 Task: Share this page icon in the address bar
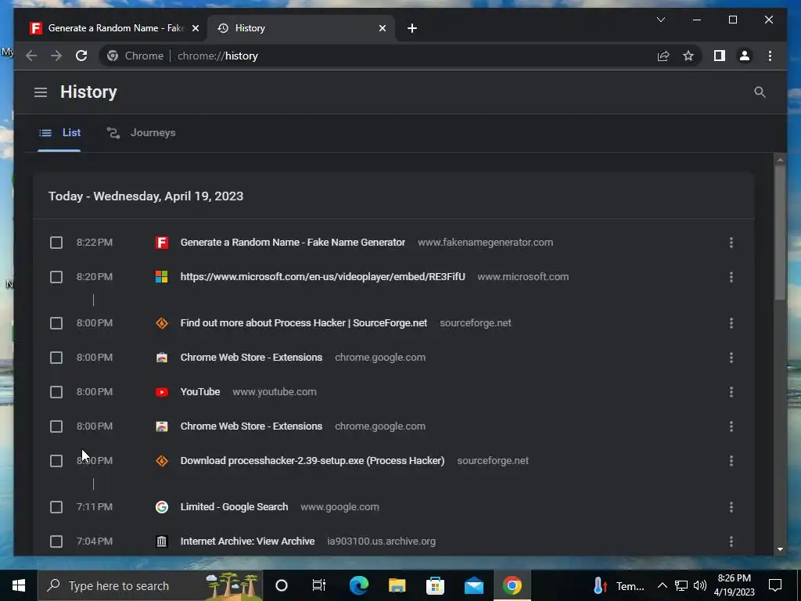click(x=663, y=56)
